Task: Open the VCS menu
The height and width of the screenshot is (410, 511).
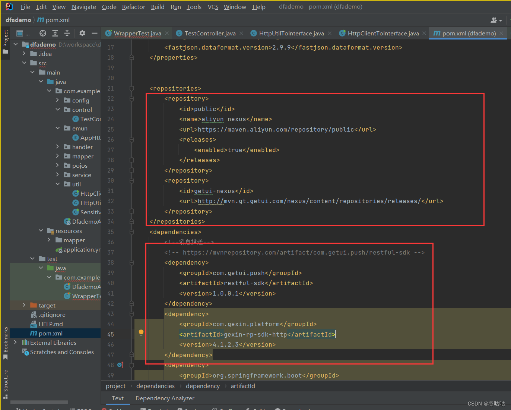Action: pyautogui.click(x=213, y=7)
